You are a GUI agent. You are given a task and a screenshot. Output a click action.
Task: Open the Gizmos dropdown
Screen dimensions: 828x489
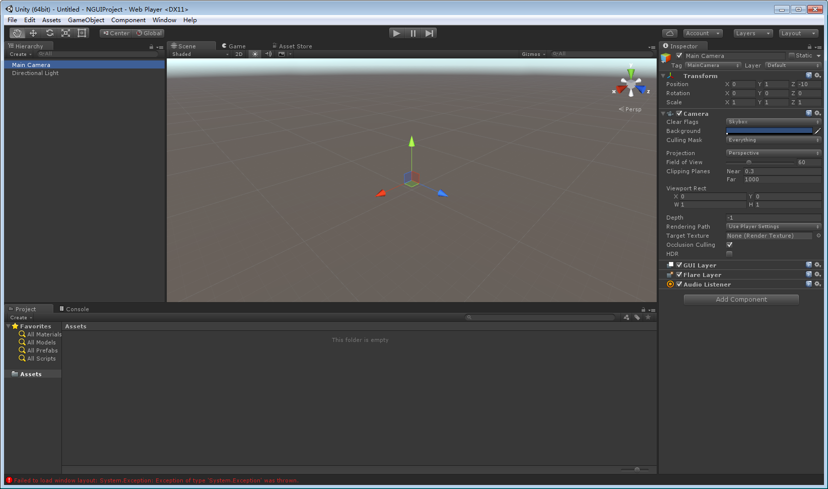[533, 54]
